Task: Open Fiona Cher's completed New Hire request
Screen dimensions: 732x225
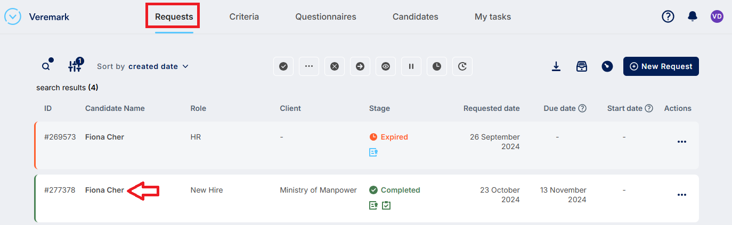Action: pos(104,190)
